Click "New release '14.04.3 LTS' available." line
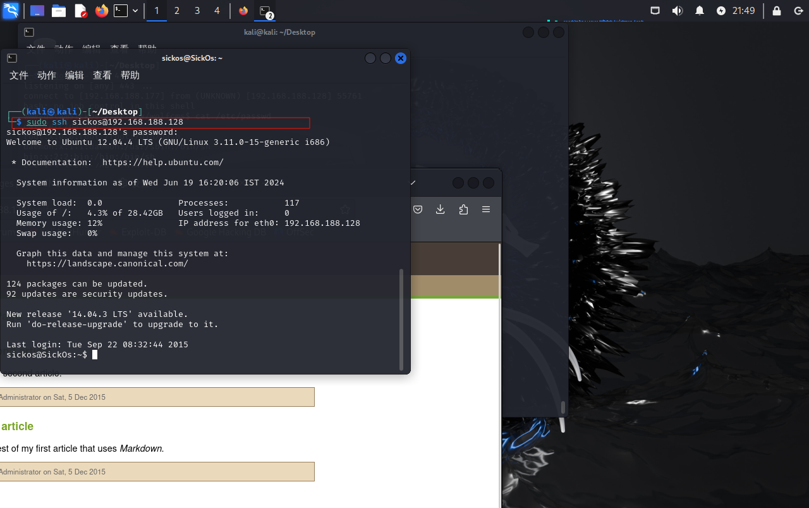The width and height of the screenshot is (809, 508). coord(97,314)
